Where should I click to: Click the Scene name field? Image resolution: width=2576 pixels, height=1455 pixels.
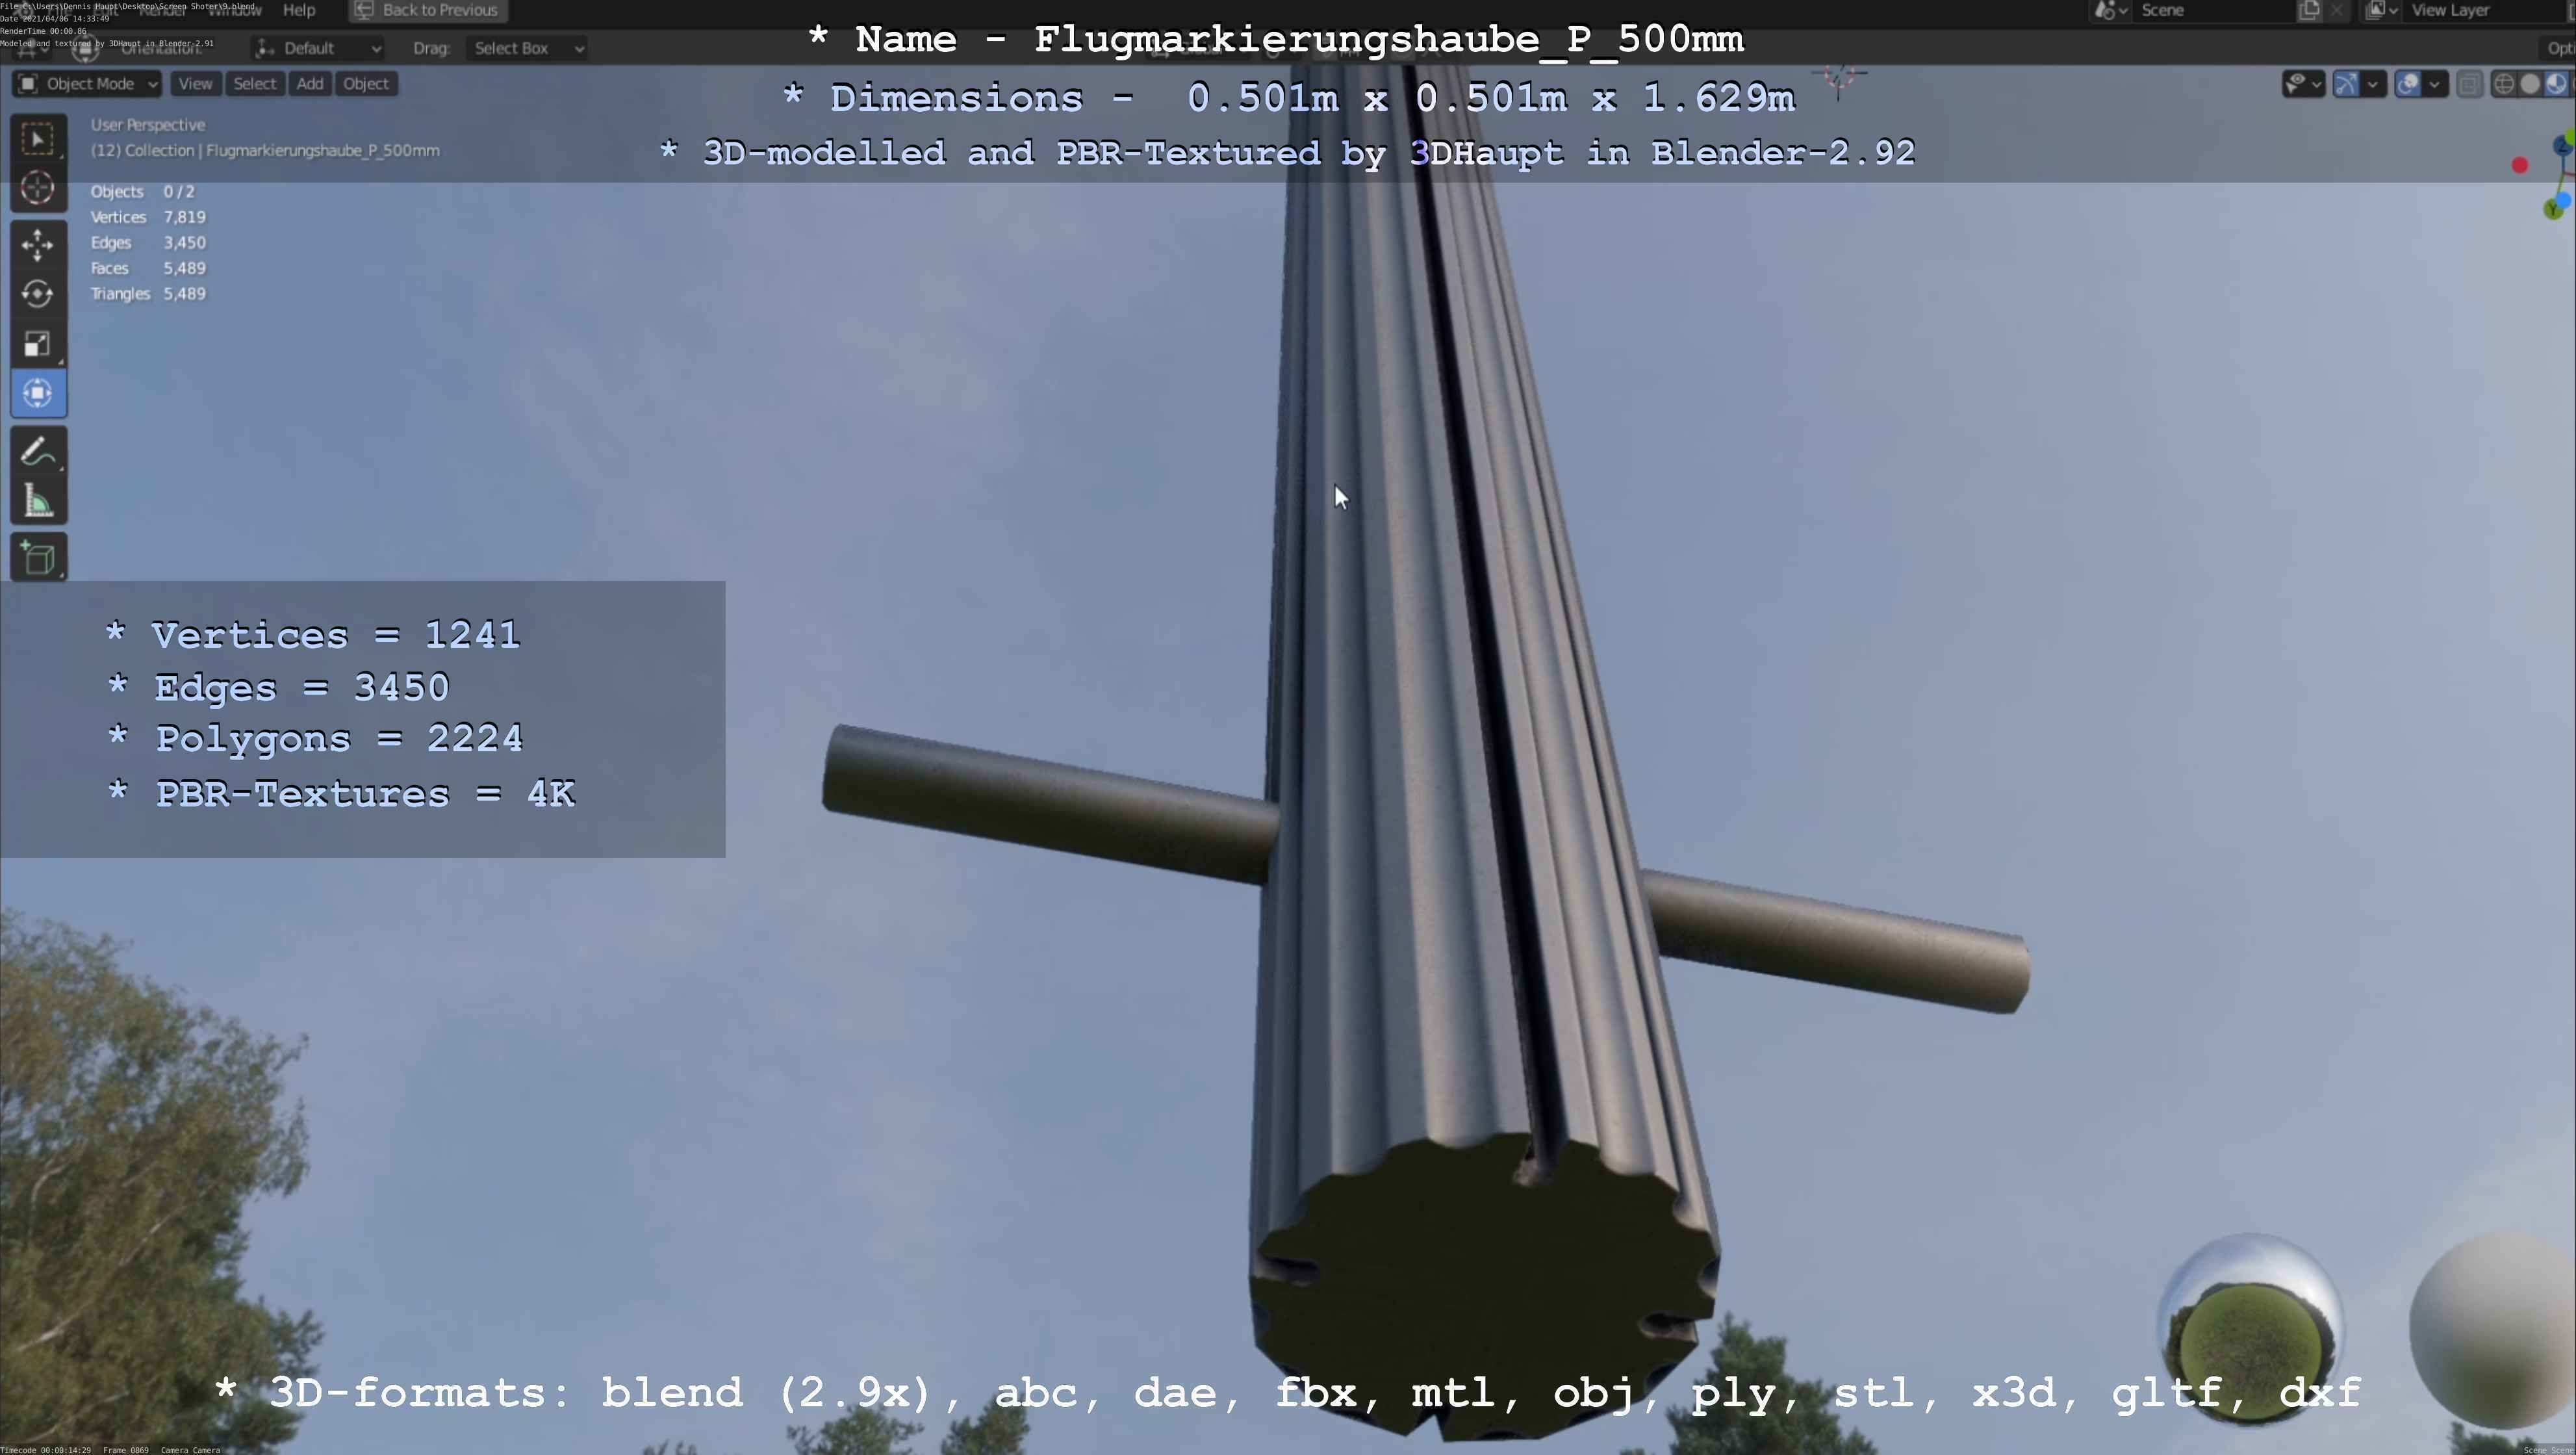tap(2215, 10)
